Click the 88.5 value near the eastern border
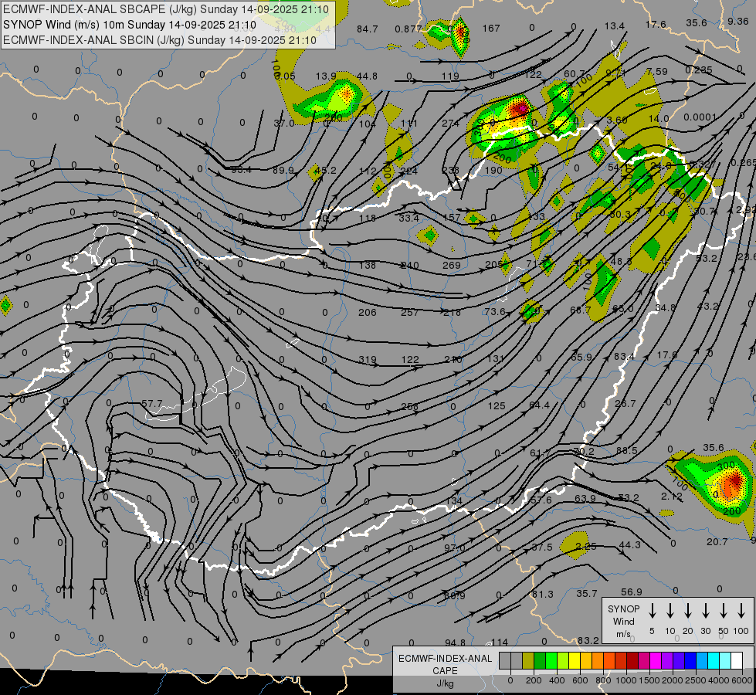 click(627, 450)
